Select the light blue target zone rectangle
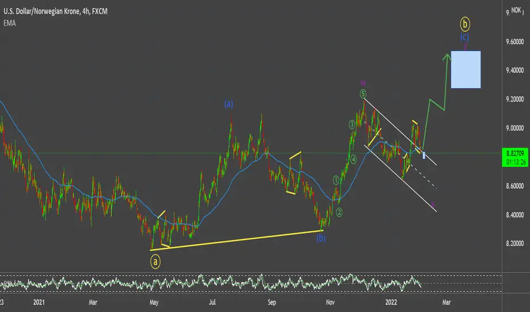 (x=466, y=70)
